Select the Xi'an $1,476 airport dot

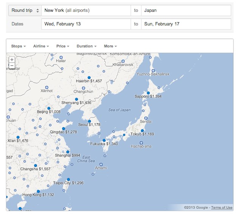pyautogui.click(x=18, y=137)
